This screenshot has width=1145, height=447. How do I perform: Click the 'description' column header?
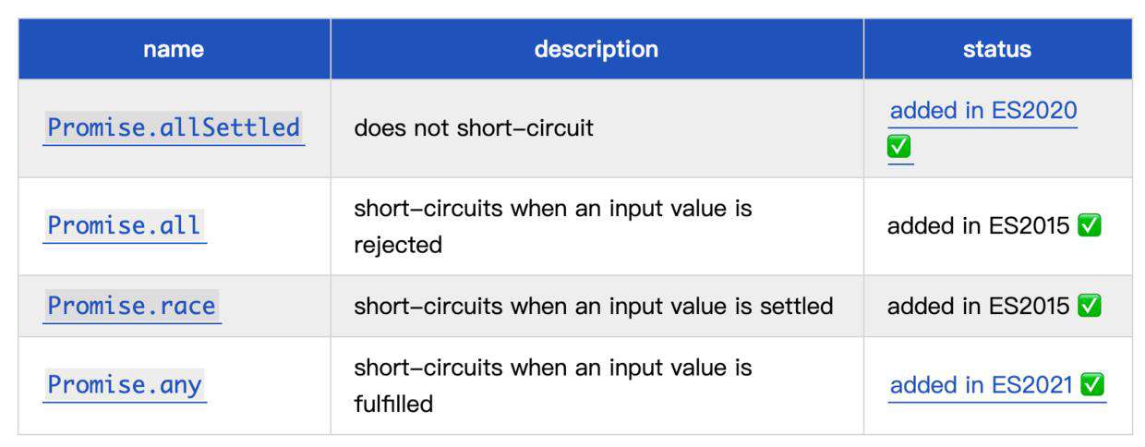597,49
